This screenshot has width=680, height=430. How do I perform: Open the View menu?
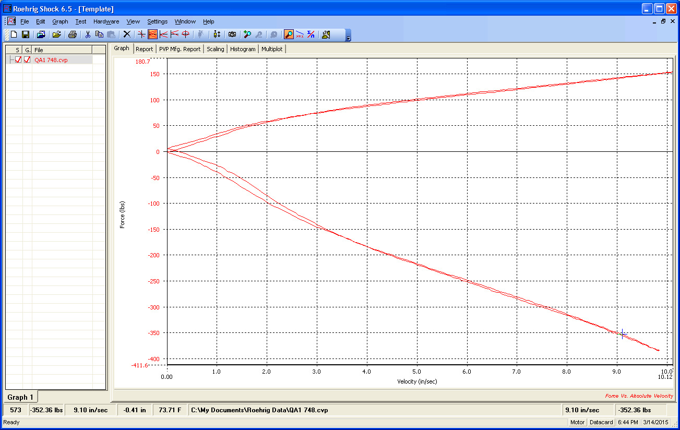133,21
